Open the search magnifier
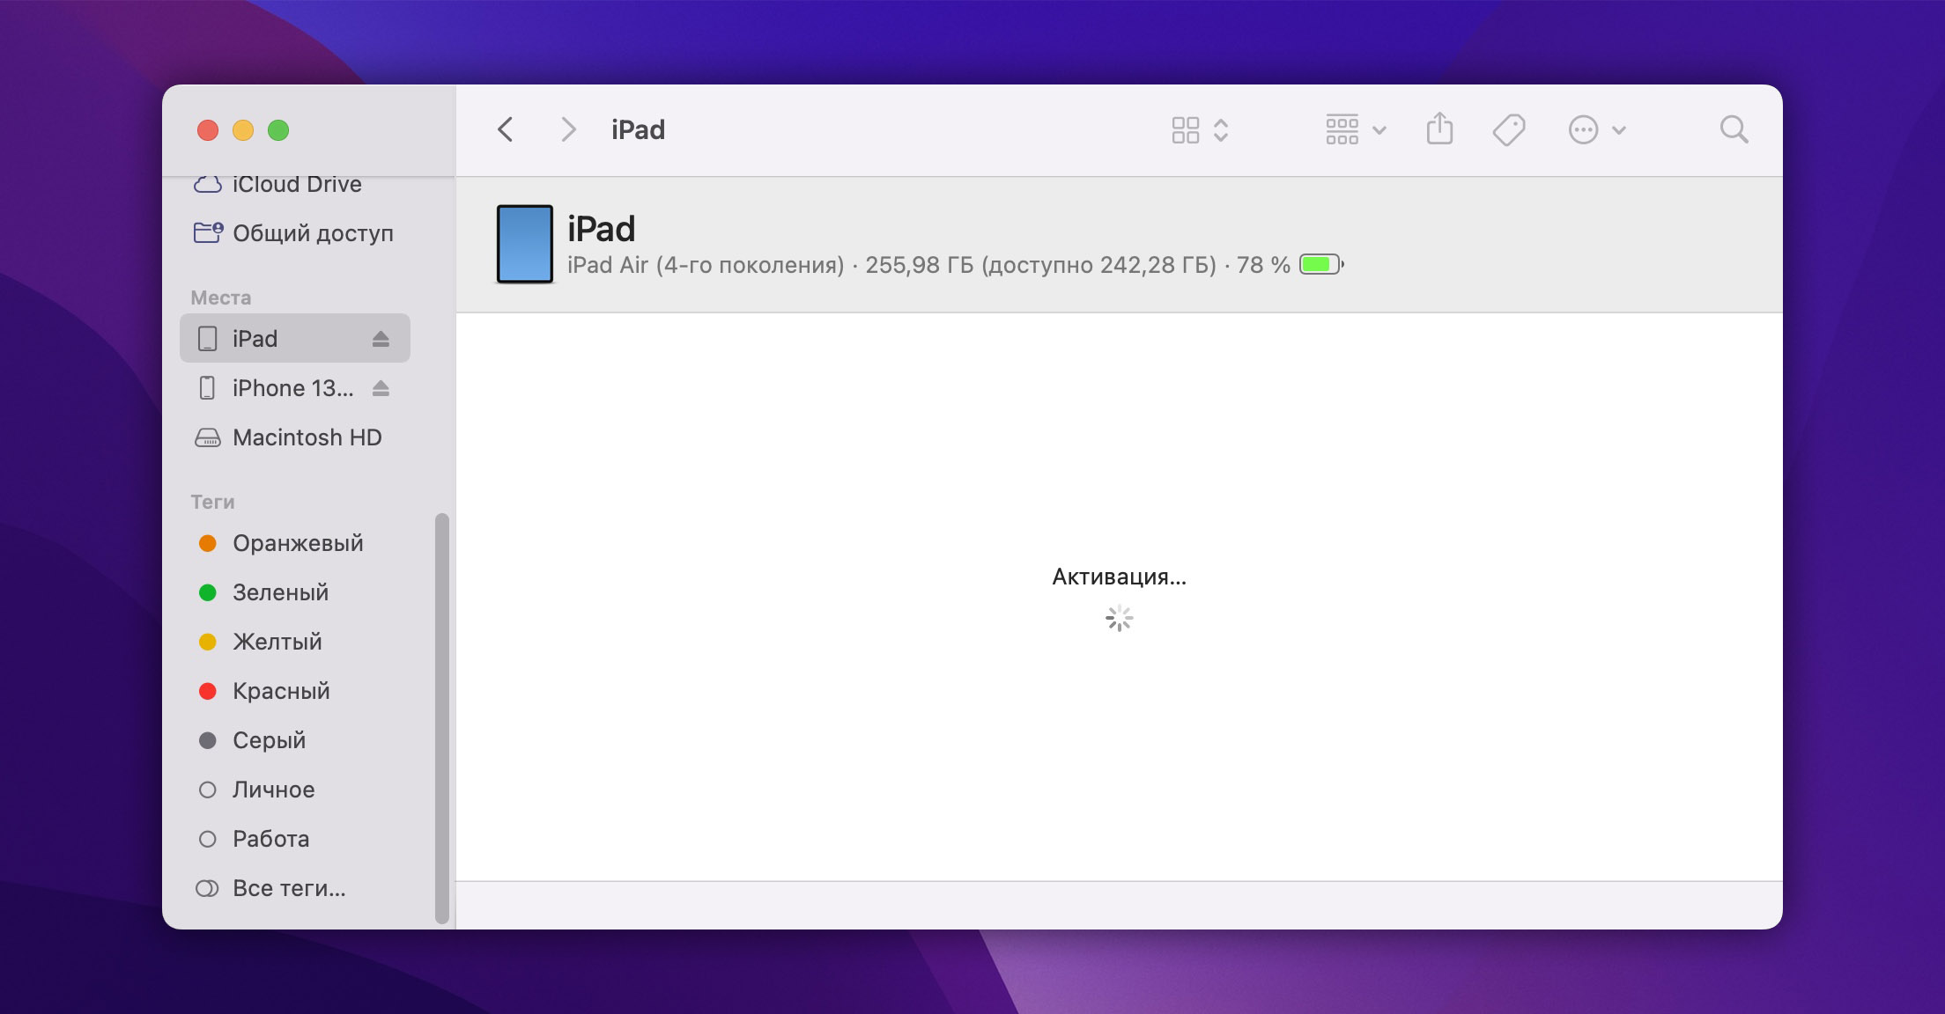The image size is (1945, 1014). (1734, 130)
